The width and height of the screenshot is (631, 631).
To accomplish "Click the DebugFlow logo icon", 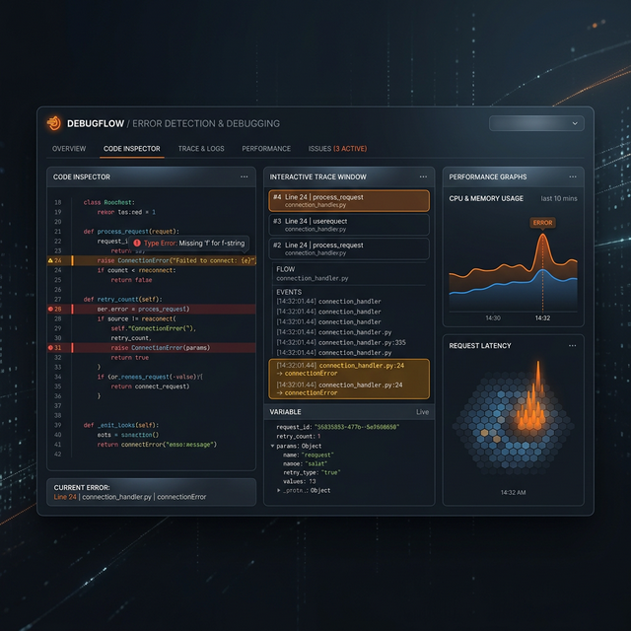I will pyautogui.click(x=55, y=123).
